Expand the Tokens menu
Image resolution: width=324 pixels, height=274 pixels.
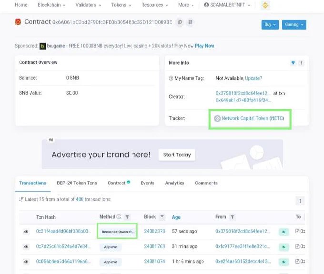(x=121, y=5)
